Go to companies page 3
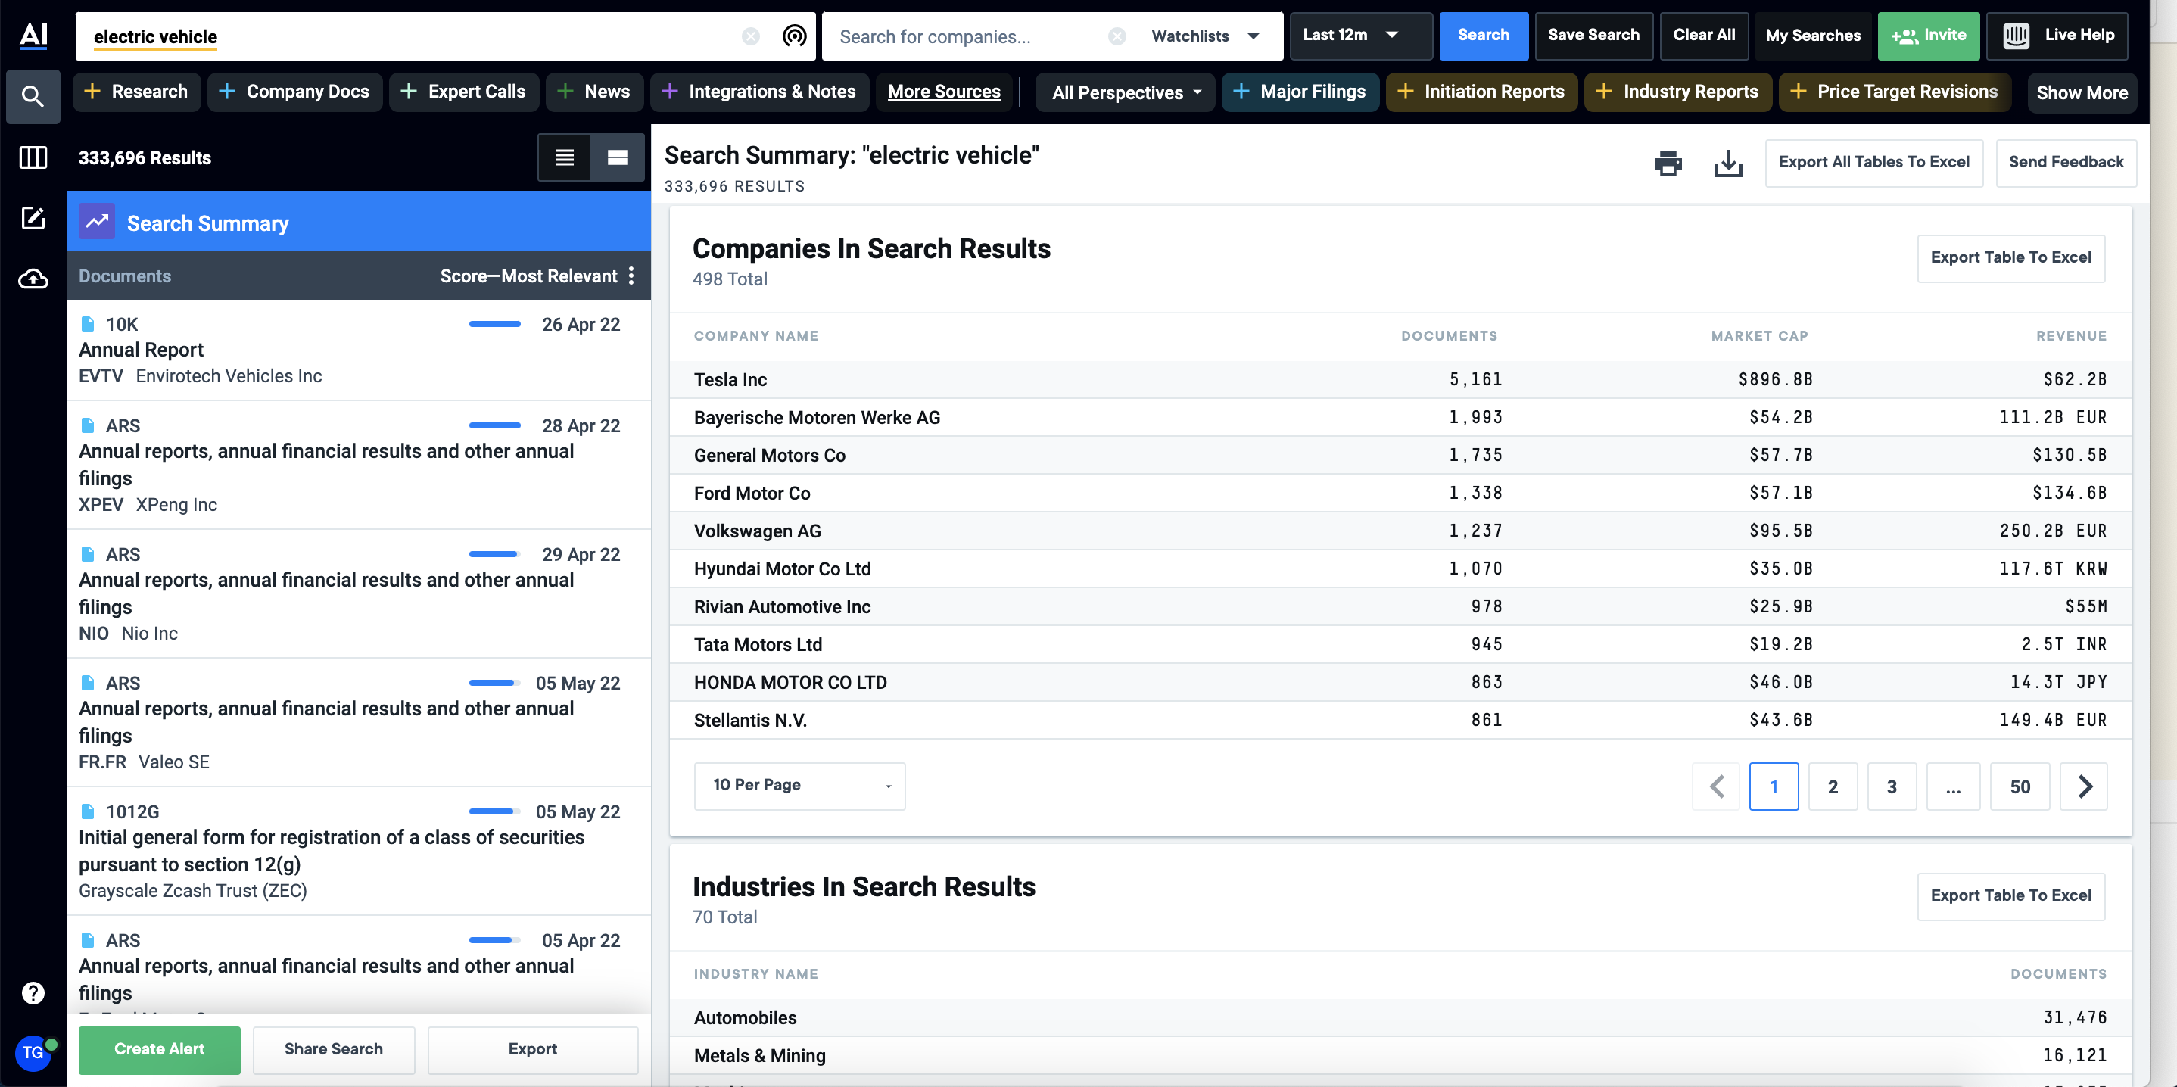The height and width of the screenshot is (1087, 2177). pyautogui.click(x=1892, y=787)
